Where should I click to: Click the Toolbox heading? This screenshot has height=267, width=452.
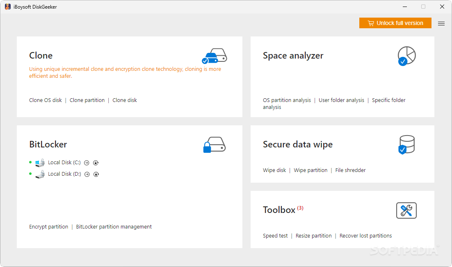(279, 210)
